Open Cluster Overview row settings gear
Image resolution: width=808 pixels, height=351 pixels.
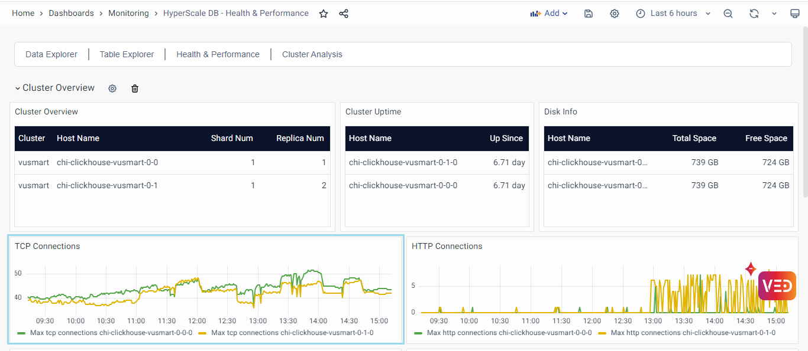tap(112, 88)
